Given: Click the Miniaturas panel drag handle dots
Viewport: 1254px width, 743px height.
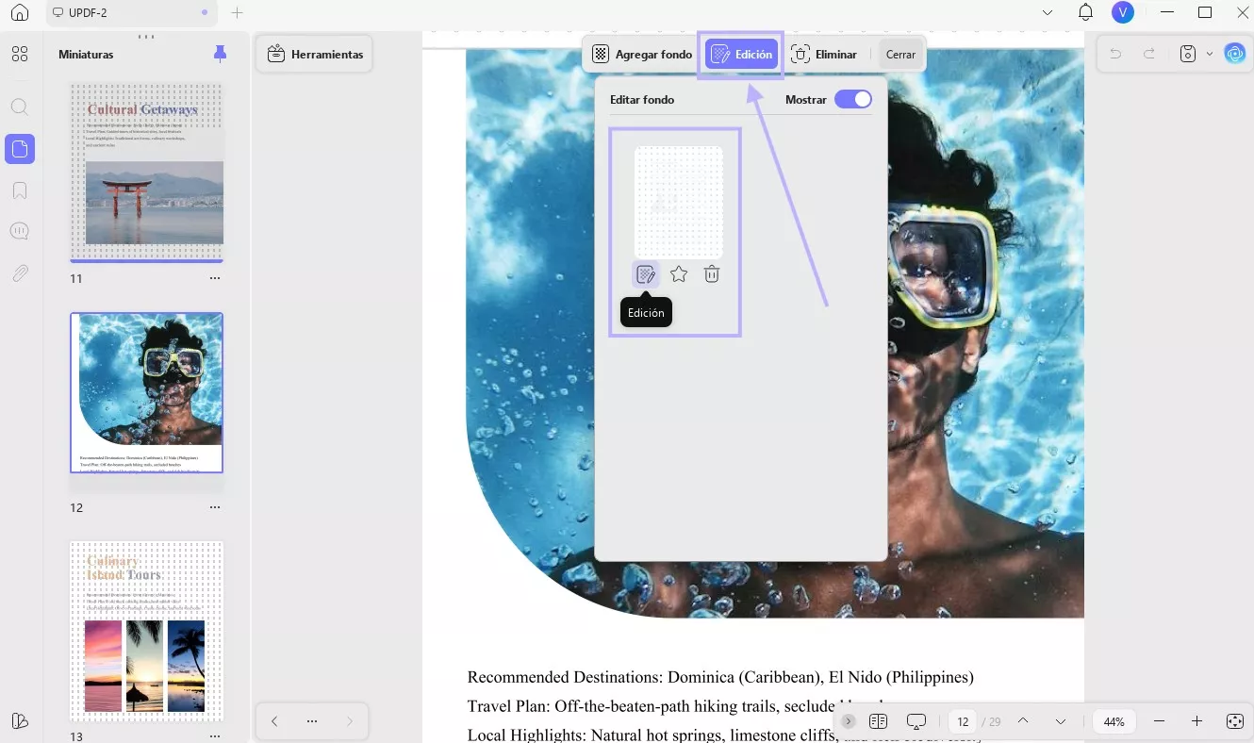Looking at the screenshot, I should [x=146, y=37].
